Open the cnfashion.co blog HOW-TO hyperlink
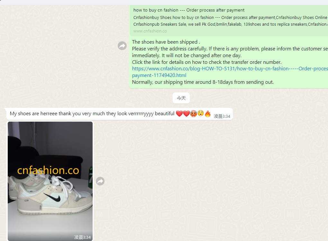 click(x=230, y=69)
